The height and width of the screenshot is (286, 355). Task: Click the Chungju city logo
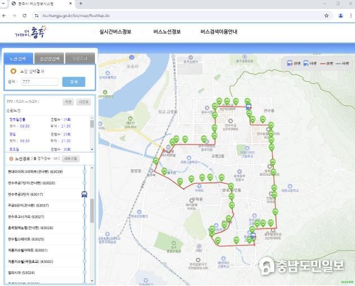30,32
